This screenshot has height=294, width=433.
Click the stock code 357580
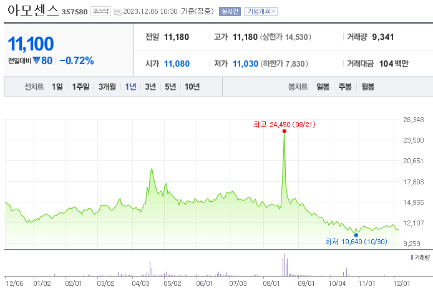[75, 12]
